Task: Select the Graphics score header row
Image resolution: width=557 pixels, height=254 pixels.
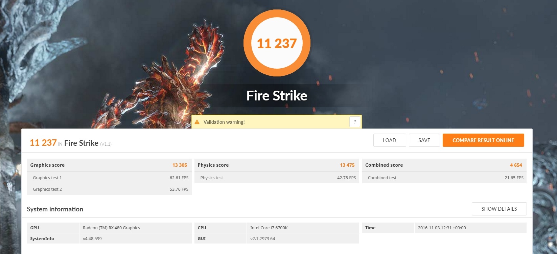Action: pyautogui.click(x=109, y=165)
